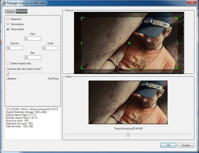Click the 'Recadré Aspect Ratio (1.87:1)' line

click(21, 118)
